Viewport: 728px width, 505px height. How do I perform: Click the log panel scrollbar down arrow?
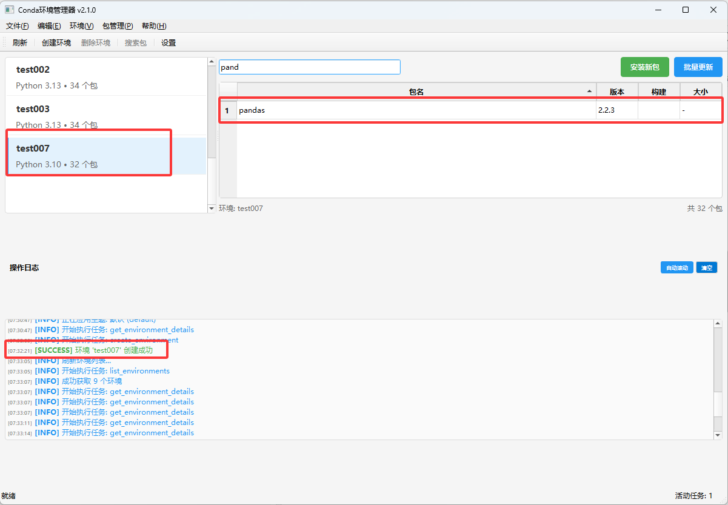click(718, 435)
